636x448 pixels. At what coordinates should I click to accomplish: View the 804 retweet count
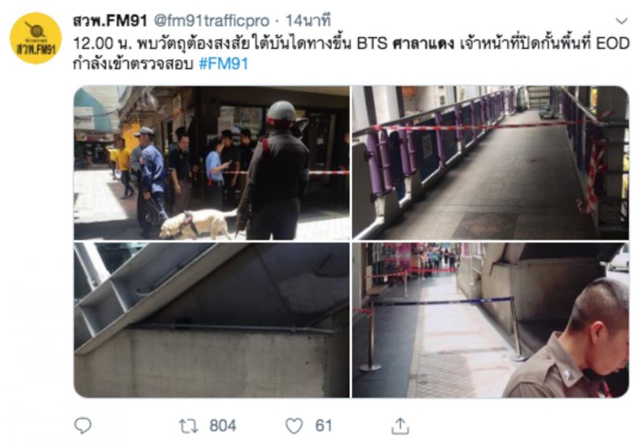coord(223,426)
